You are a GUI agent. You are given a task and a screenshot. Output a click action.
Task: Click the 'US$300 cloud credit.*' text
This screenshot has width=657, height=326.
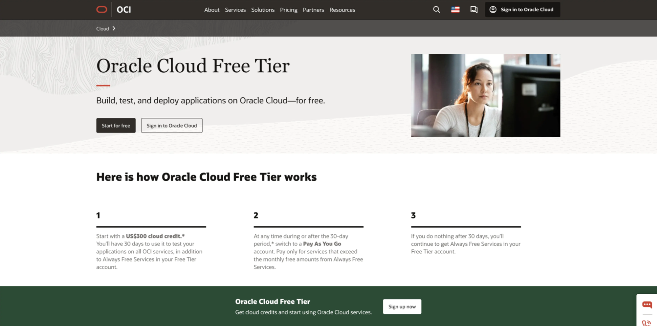(155, 236)
